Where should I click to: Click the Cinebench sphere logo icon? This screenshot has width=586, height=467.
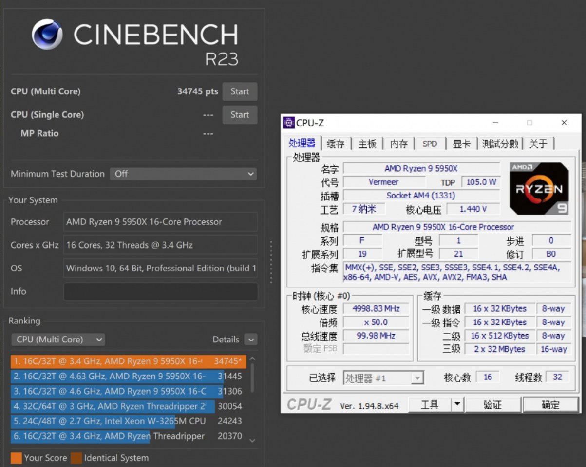coord(47,35)
